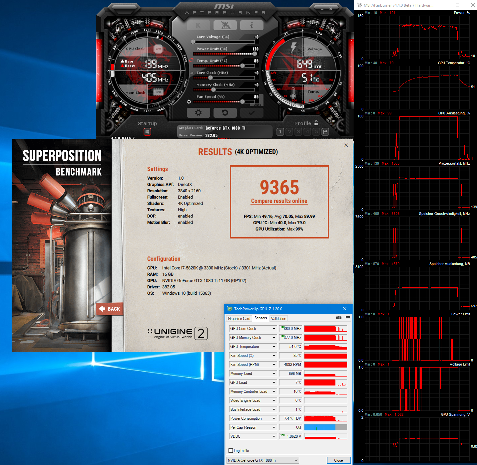Adjust the Core Clock slider handle

(210, 78)
